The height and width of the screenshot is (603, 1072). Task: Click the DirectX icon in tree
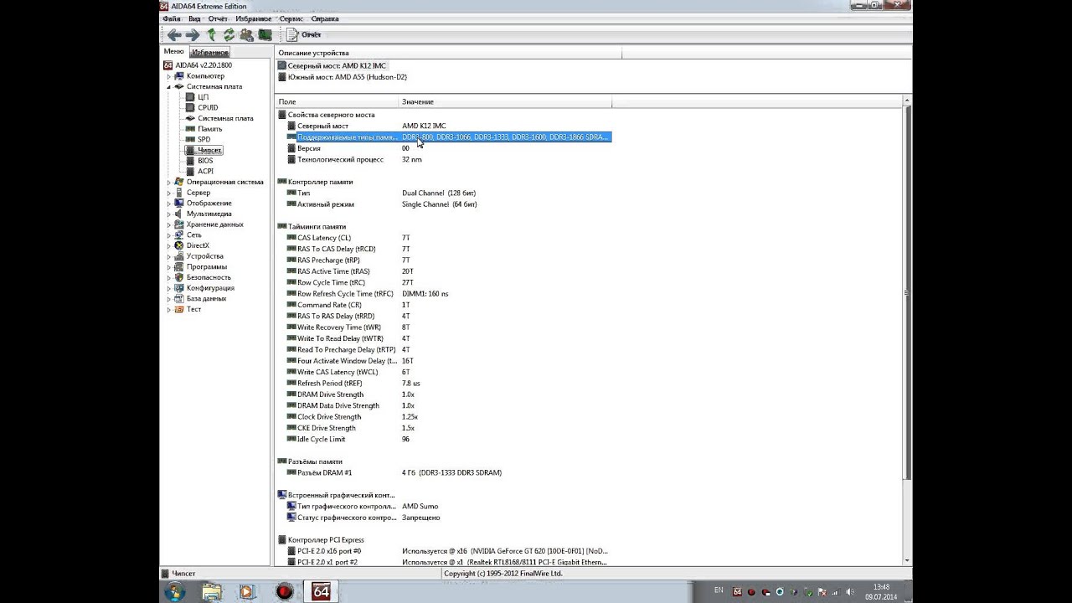pyautogui.click(x=178, y=245)
